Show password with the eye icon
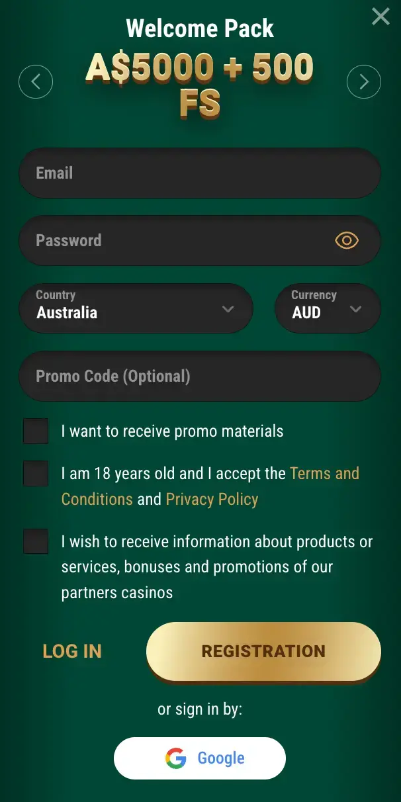Screen dimensions: 401x802 pos(347,240)
